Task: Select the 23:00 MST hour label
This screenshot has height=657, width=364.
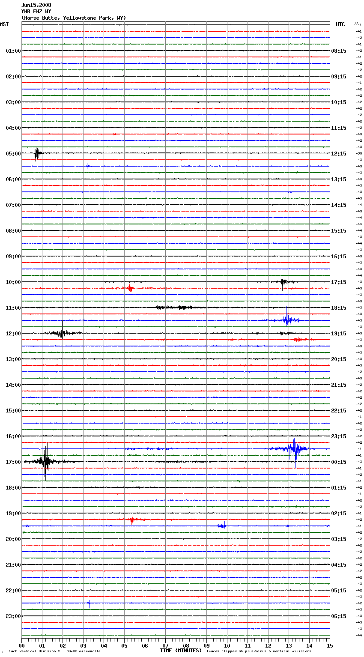Action: tap(13, 616)
